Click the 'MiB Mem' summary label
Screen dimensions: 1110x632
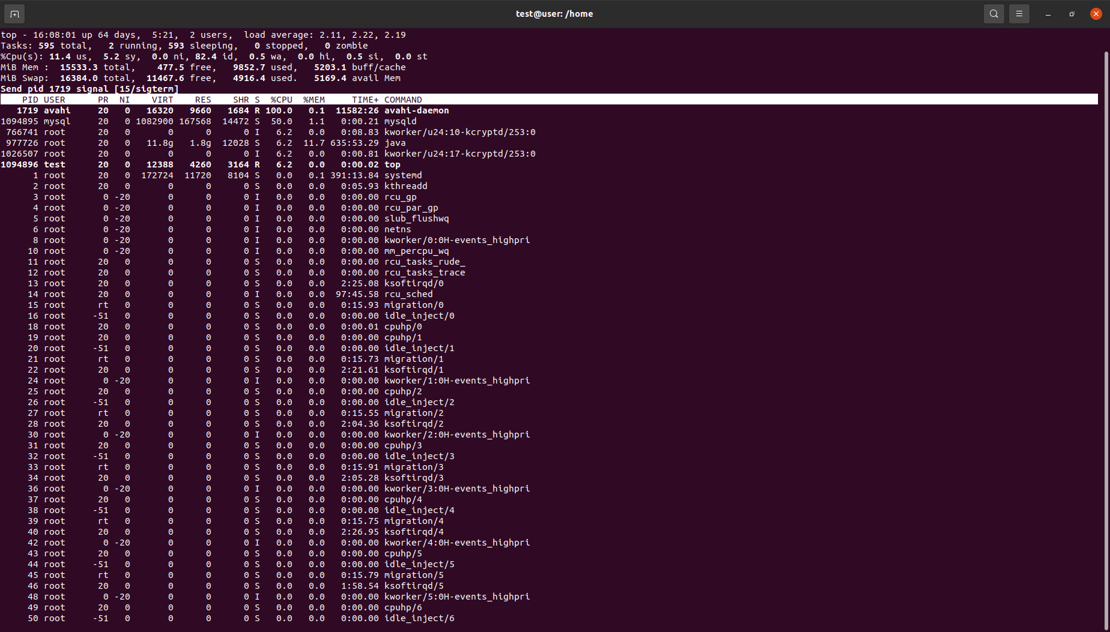[25, 67]
